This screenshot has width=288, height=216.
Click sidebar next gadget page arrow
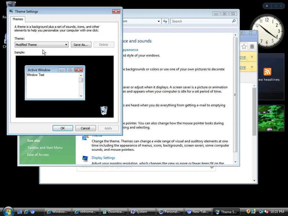281,6
